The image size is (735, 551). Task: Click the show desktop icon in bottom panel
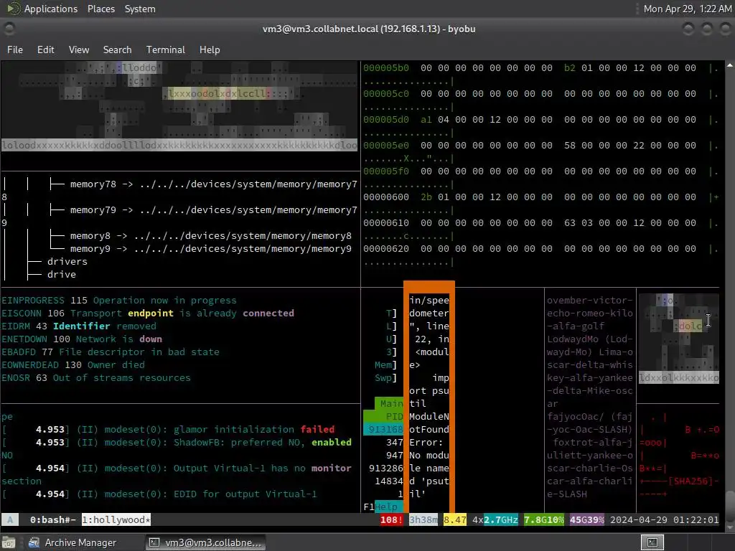pos(9,542)
